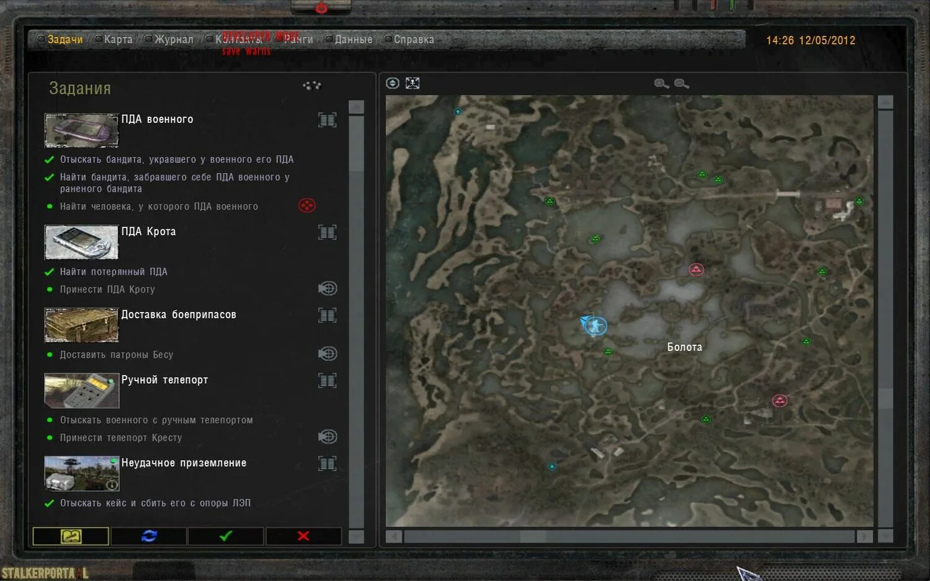The width and height of the screenshot is (930, 581).
Task: Switch to the Карта tab
Action: 118,39
